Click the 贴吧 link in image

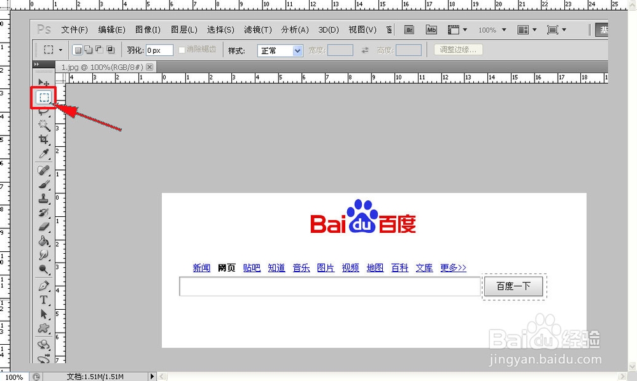pyautogui.click(x=252, y=268)
